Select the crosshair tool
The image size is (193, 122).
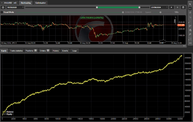click(190, 8)
